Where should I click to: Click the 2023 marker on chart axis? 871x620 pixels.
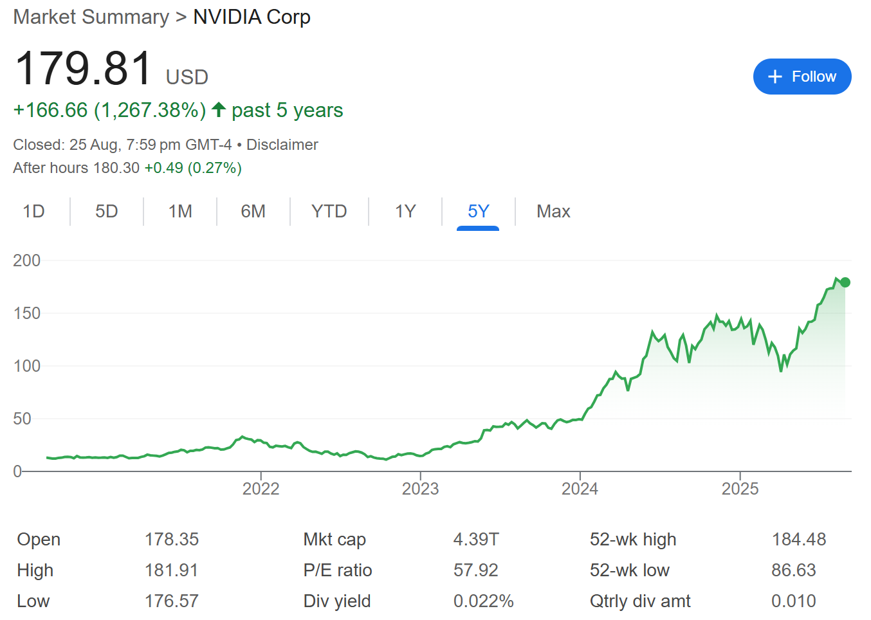pyautogui.click(x=420, y=489)
